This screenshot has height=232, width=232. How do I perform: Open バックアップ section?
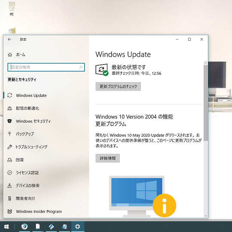[x=25, y=134]
